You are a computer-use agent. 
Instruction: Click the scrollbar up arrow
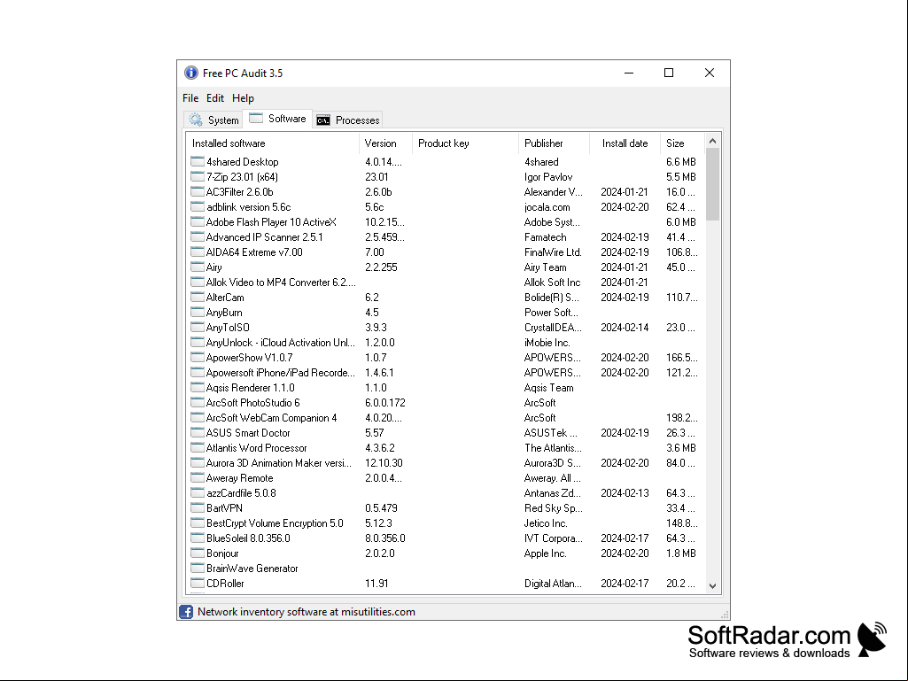click(x=713, y=142)
